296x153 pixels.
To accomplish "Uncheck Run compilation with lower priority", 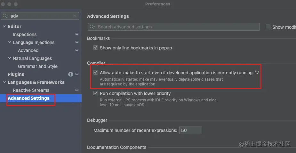I will 95,93.
